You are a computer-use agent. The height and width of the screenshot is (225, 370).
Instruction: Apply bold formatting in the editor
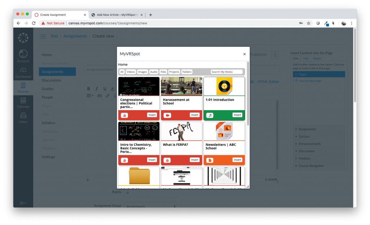pos(89,89)
